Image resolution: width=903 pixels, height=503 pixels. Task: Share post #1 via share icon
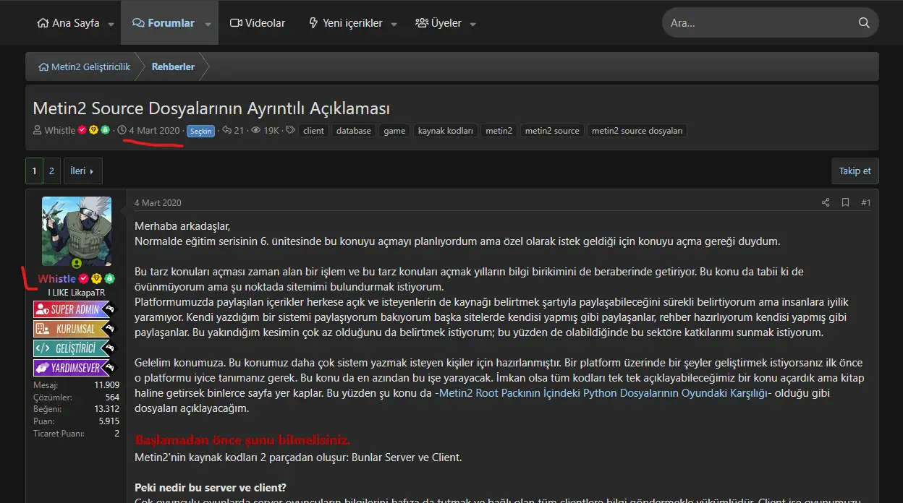(826, 203)
